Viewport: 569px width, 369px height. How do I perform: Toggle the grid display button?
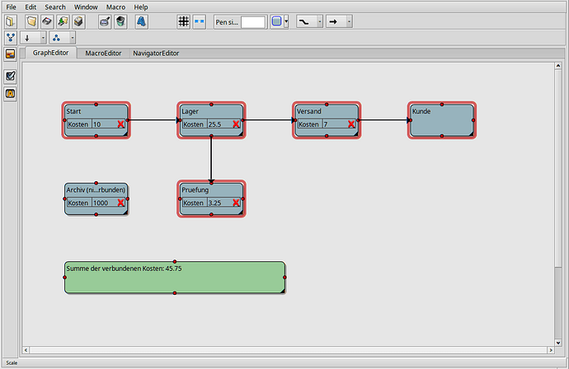[184, 21]
